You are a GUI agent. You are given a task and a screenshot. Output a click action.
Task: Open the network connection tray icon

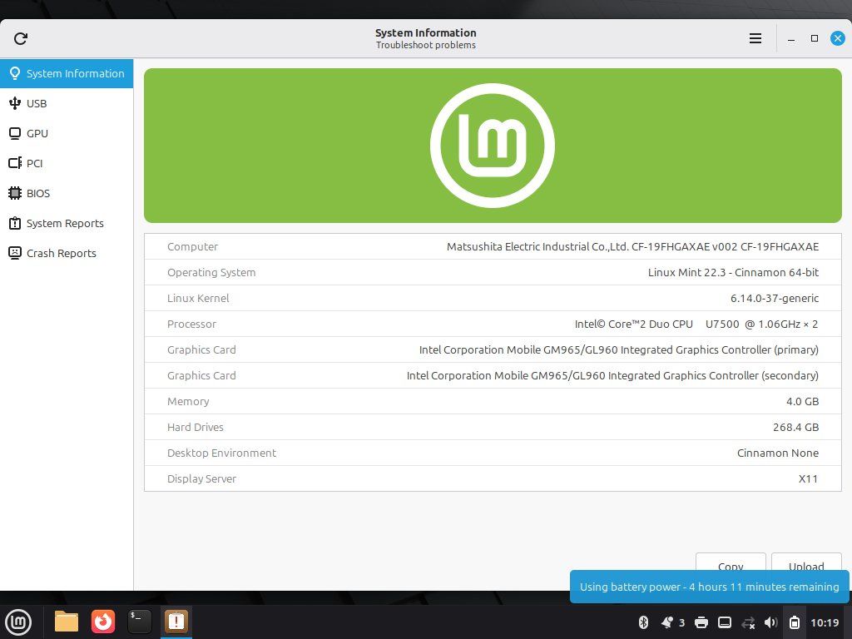pos(748,622)
